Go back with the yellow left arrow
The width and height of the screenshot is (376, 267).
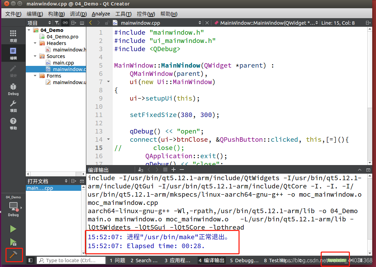pyautogui.click(x=90, y=23)
